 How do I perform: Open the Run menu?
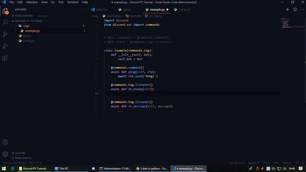[61, 2]
